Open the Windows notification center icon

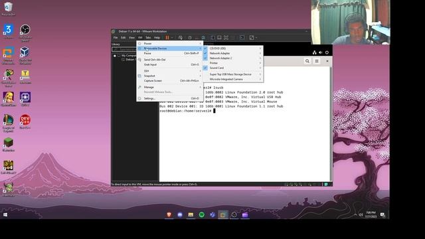click(382, 214)
